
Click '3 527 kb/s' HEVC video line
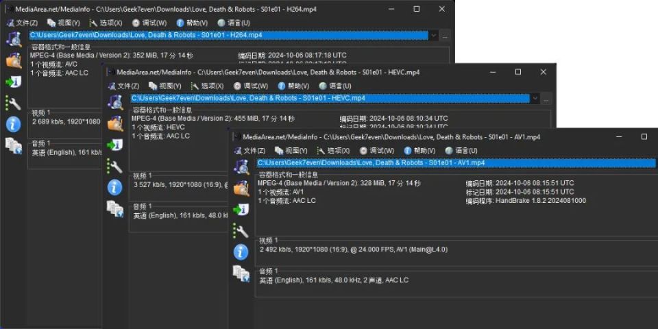182,185
